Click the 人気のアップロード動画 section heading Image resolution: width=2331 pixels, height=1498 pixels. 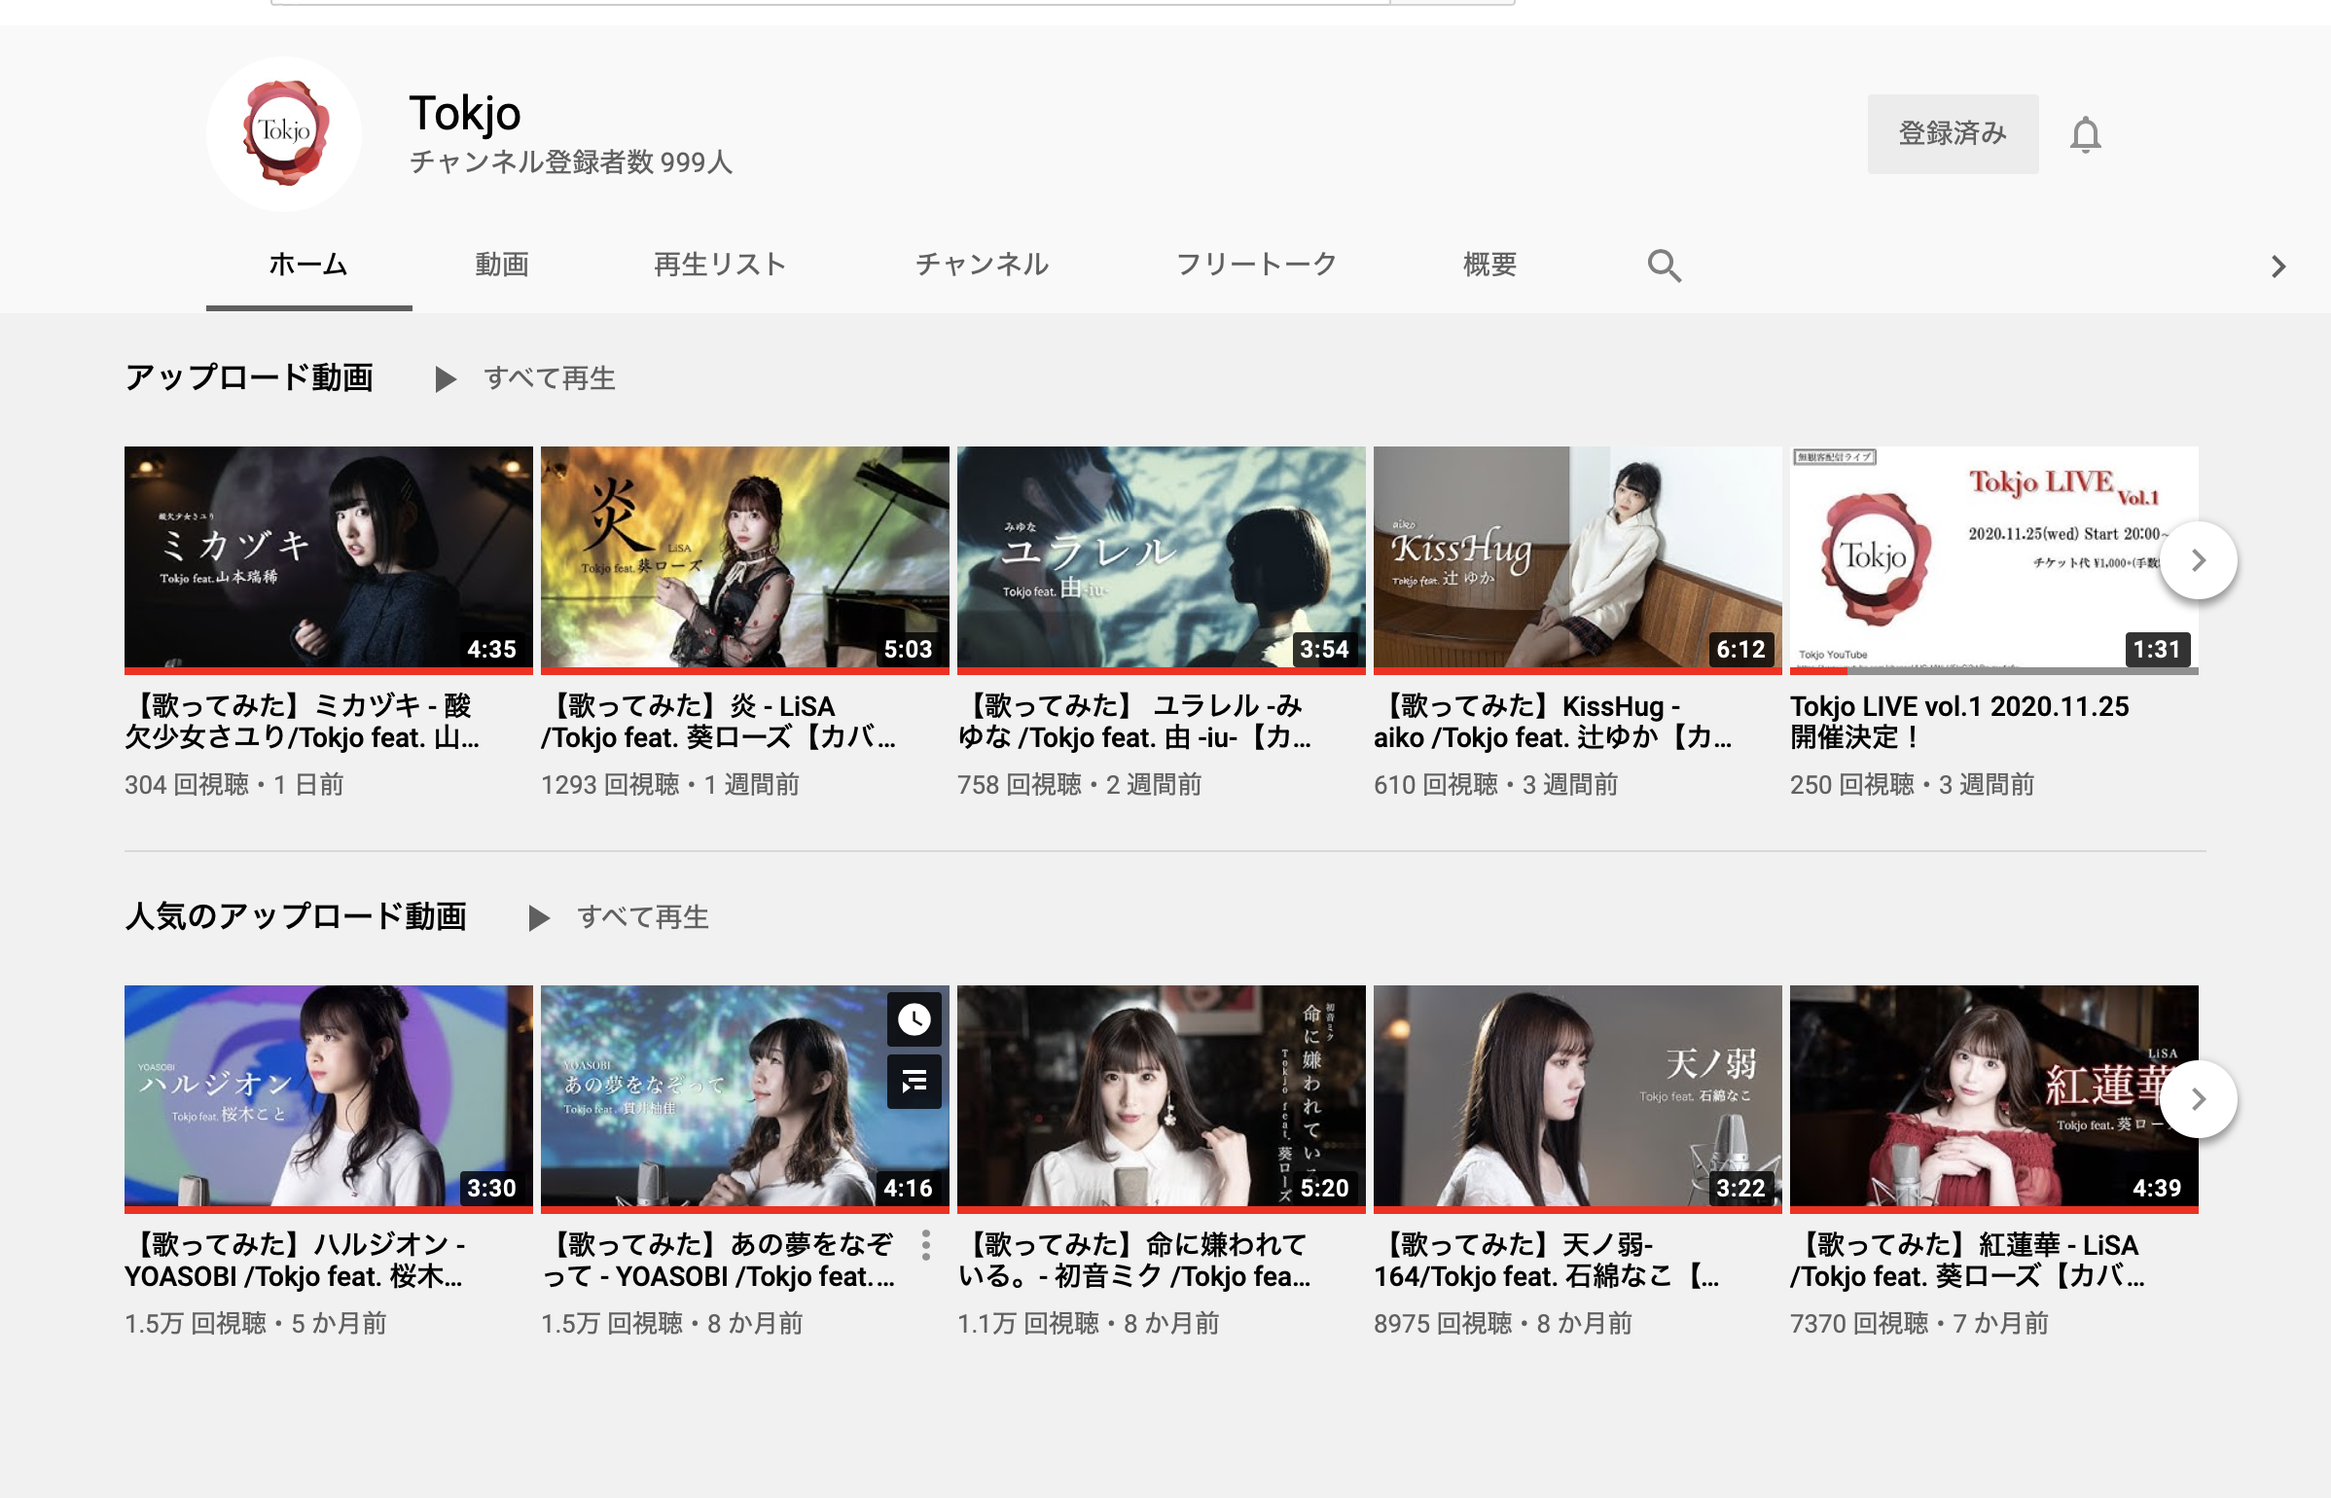pyautogui.click(x=296, y=916)
